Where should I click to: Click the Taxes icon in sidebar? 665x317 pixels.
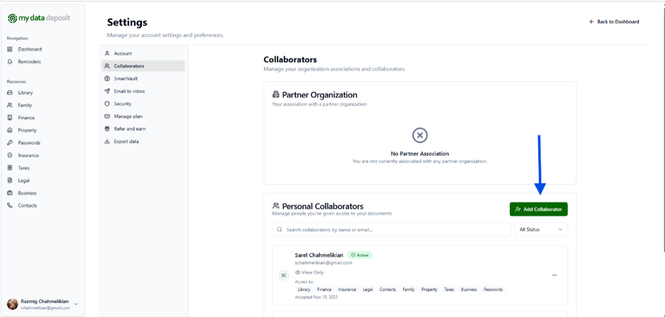tap(10, 168)
